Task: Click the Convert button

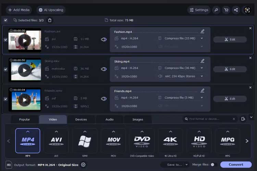Action: pyautogui.click(x=236, y=165)
